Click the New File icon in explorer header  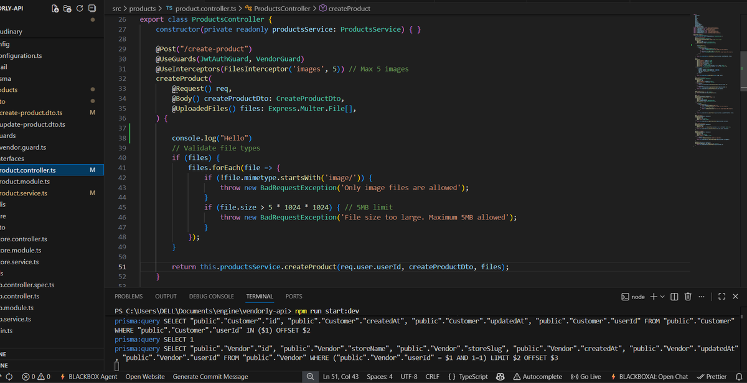(55, 8)
